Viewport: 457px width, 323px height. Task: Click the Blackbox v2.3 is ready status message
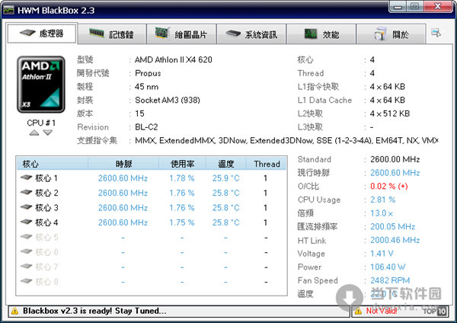[94, 311]
